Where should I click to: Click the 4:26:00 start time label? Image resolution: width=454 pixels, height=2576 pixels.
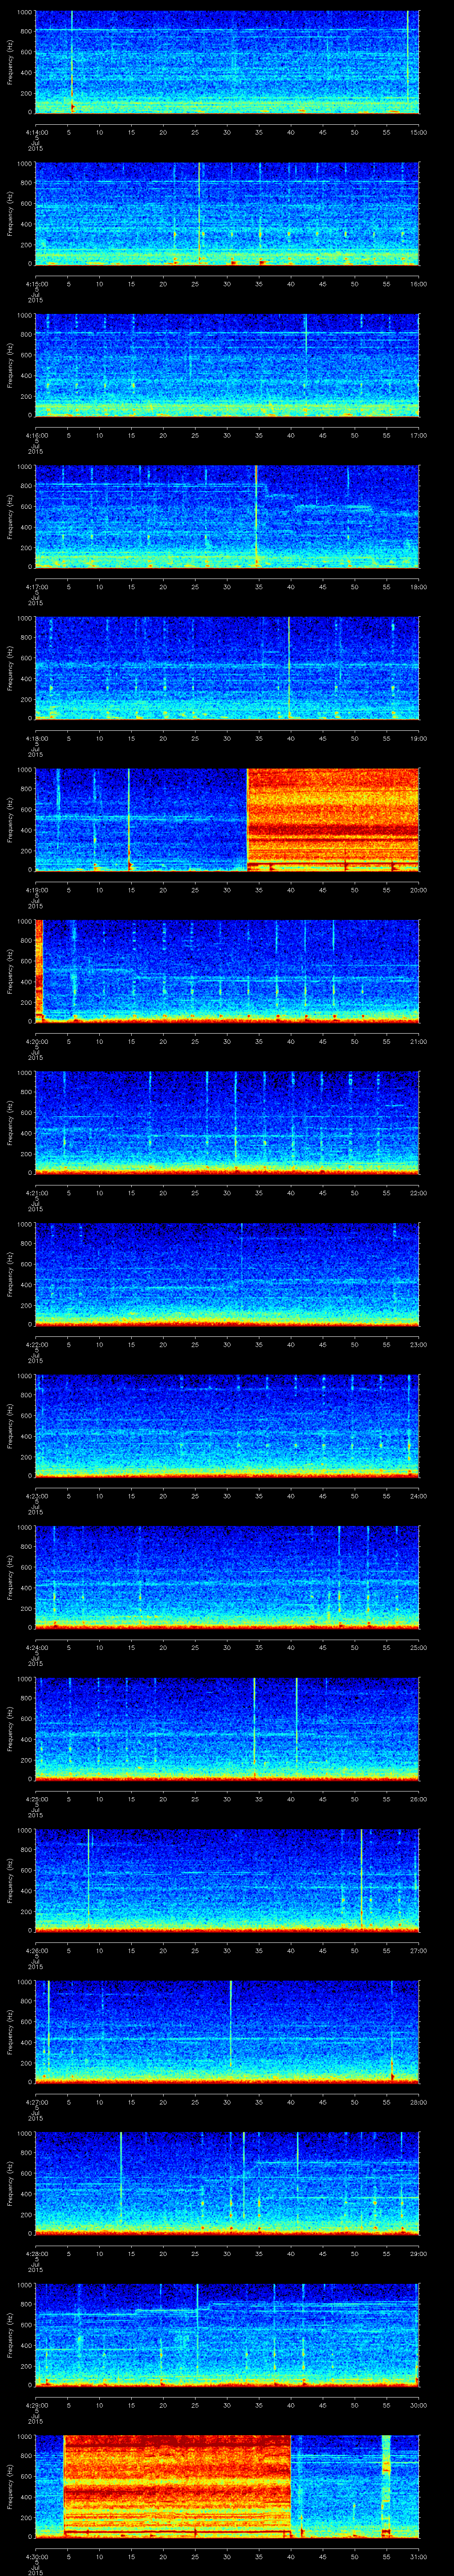pos(37,1951)
